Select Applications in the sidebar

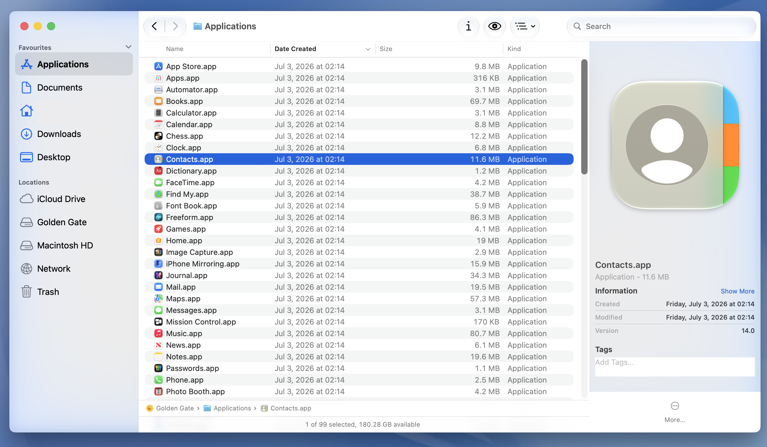tap(74, 64)
